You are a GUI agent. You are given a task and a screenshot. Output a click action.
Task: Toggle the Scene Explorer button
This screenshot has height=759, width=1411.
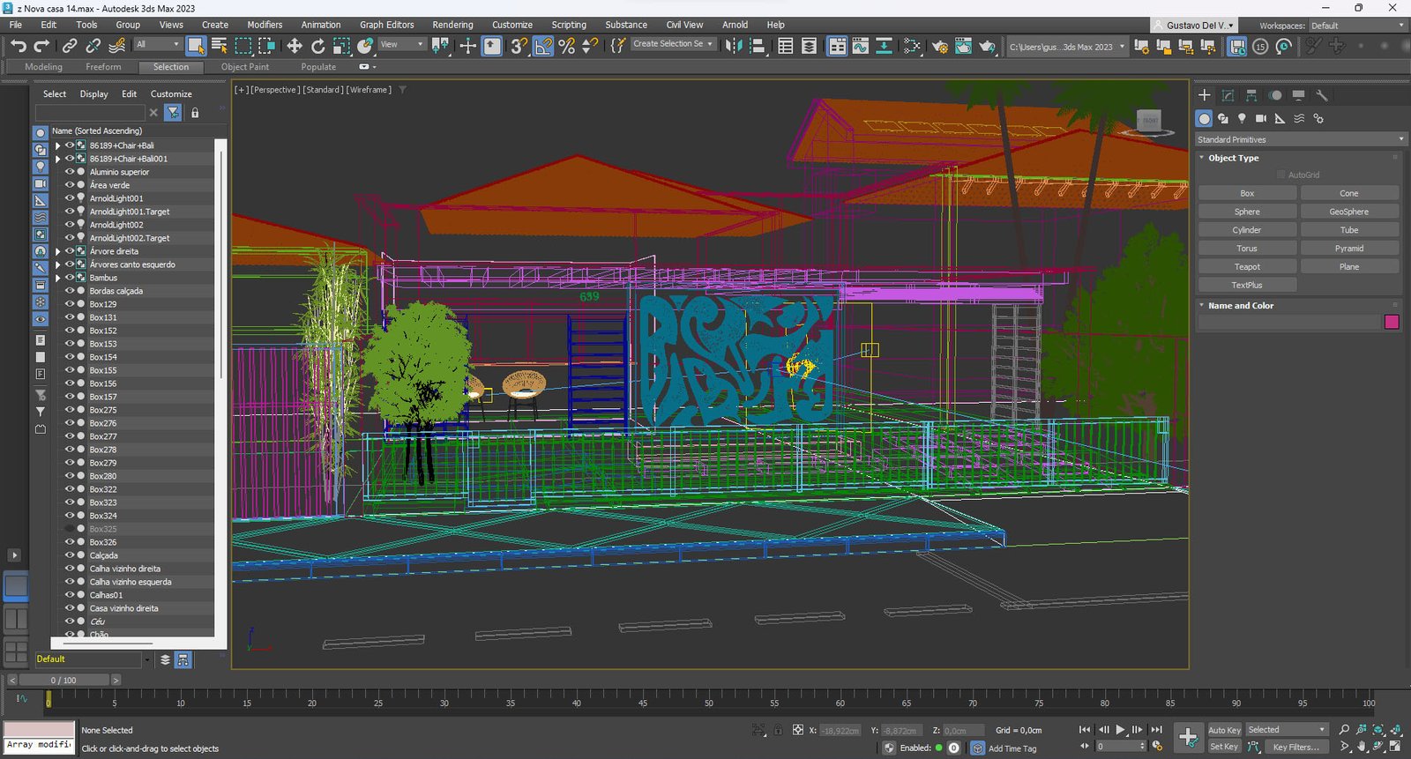coord(785,46)
